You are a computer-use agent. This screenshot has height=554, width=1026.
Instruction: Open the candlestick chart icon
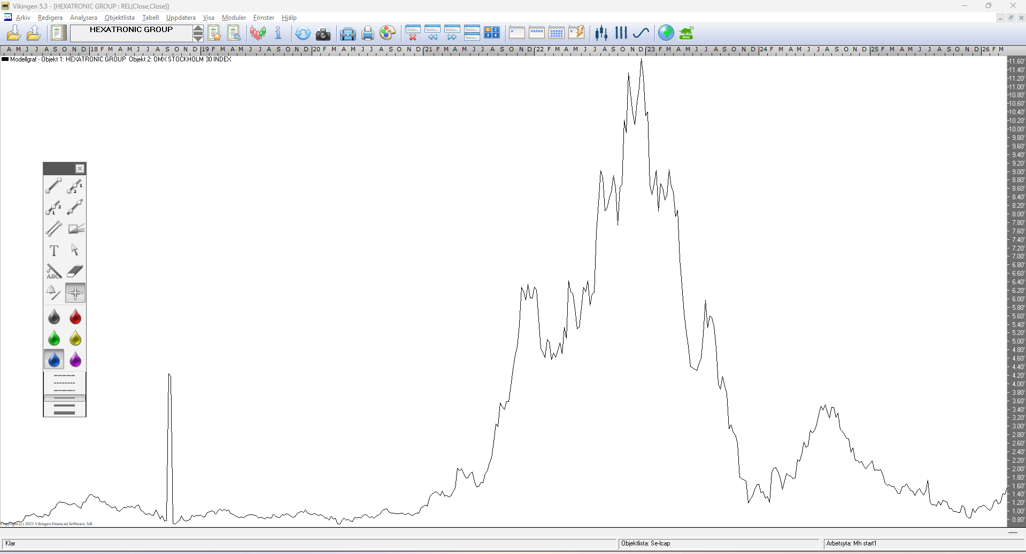coord(601,33)
